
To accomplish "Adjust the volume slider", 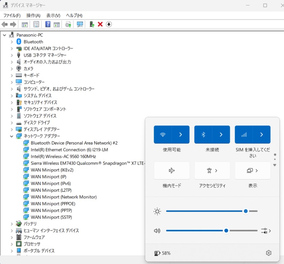I will [212, 231].
